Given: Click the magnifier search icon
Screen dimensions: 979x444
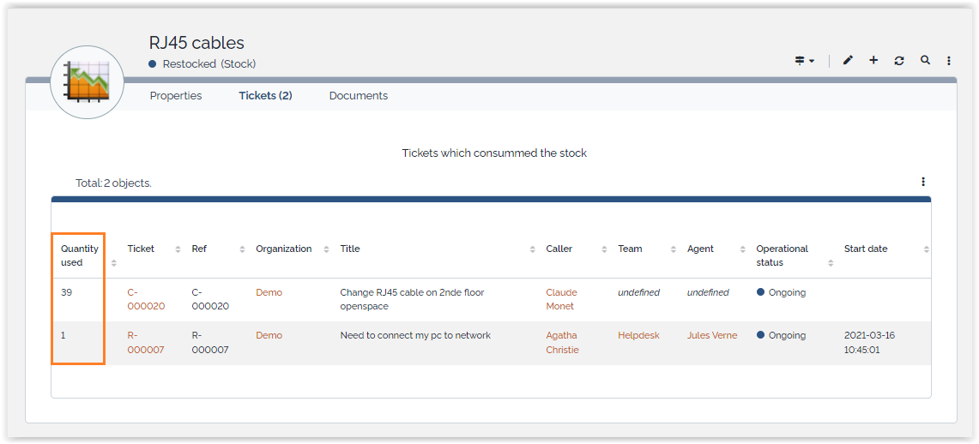Looking at the screenshot, I should [x=925, y=61].
